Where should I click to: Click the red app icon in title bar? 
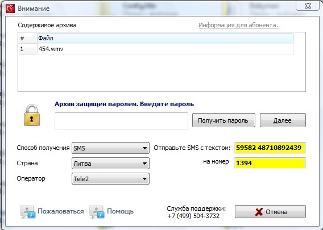click(x=10, y=9)
